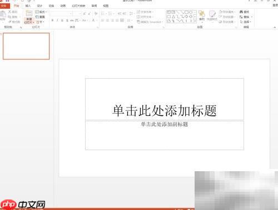Toggle Italic formatting
Viewport: 278px width, 210px height.
tap(57, 21)
